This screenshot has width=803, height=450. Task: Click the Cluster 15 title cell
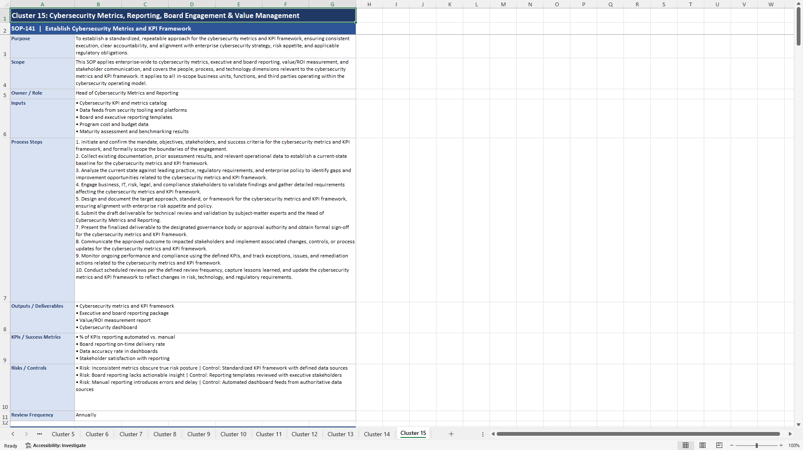pos(183,15)
